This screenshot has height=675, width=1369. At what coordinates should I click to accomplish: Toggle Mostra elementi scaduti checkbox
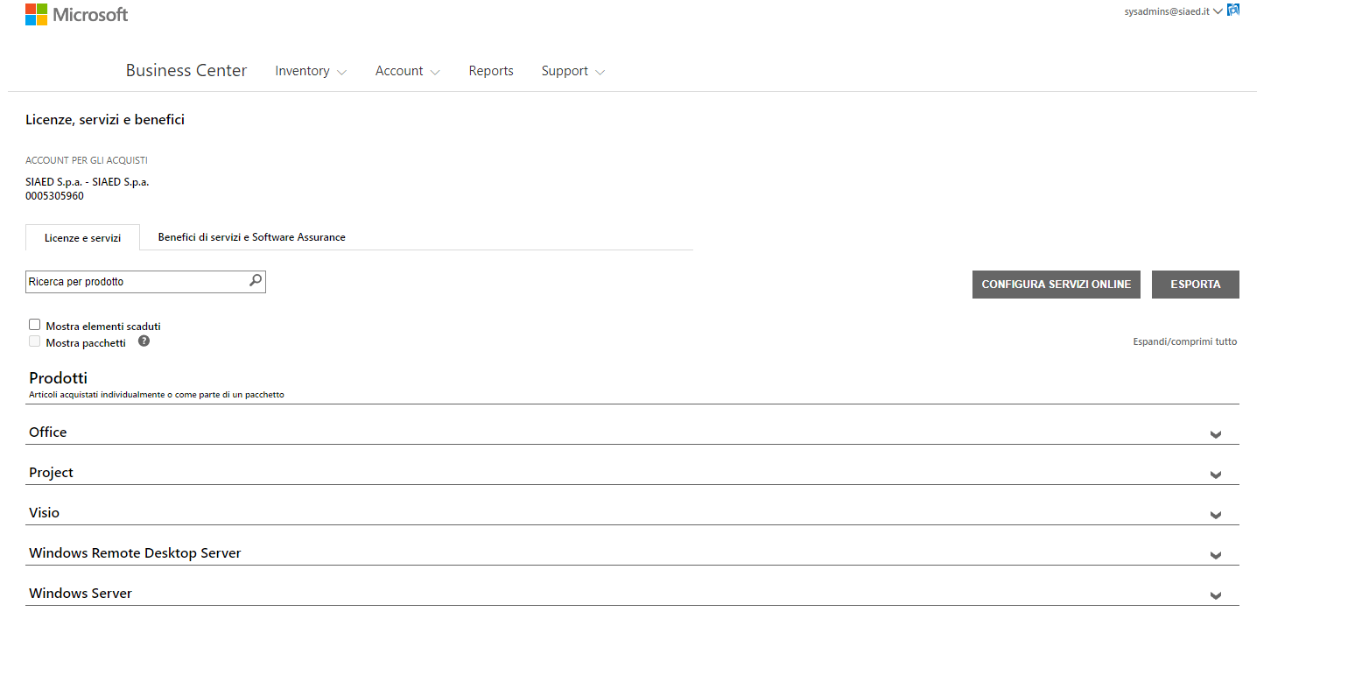point(35,325)
